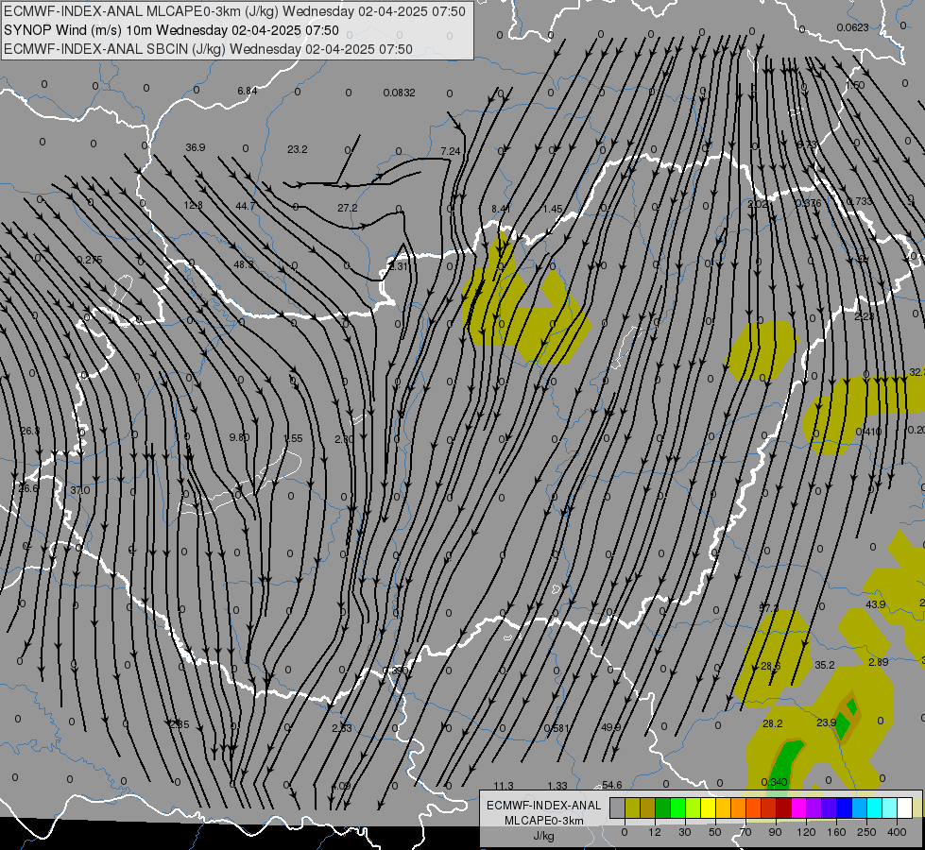The width and height of the screenshot is (925, 850).
Task: Click the olive legend swatch above 0
Action: coord(632,808)
